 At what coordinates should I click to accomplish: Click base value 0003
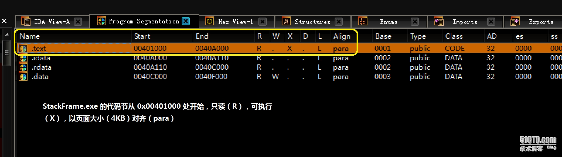pyautogui.click(x=383, y=77)
